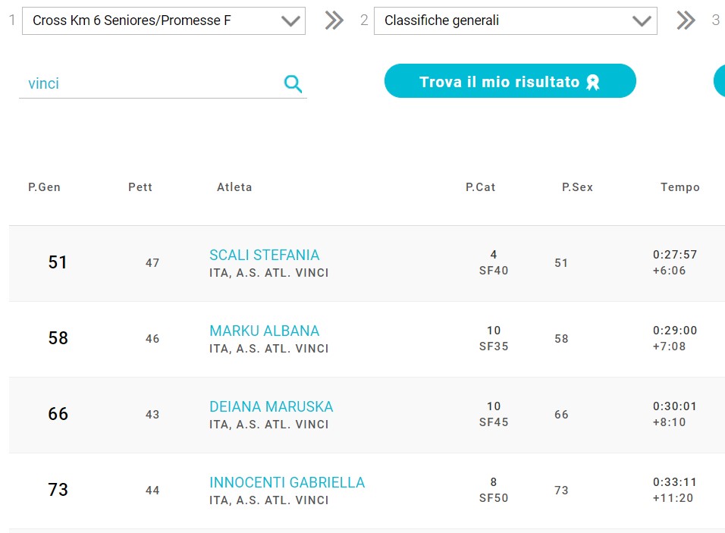Click the partially visible teal button at right

pos(720,81)
